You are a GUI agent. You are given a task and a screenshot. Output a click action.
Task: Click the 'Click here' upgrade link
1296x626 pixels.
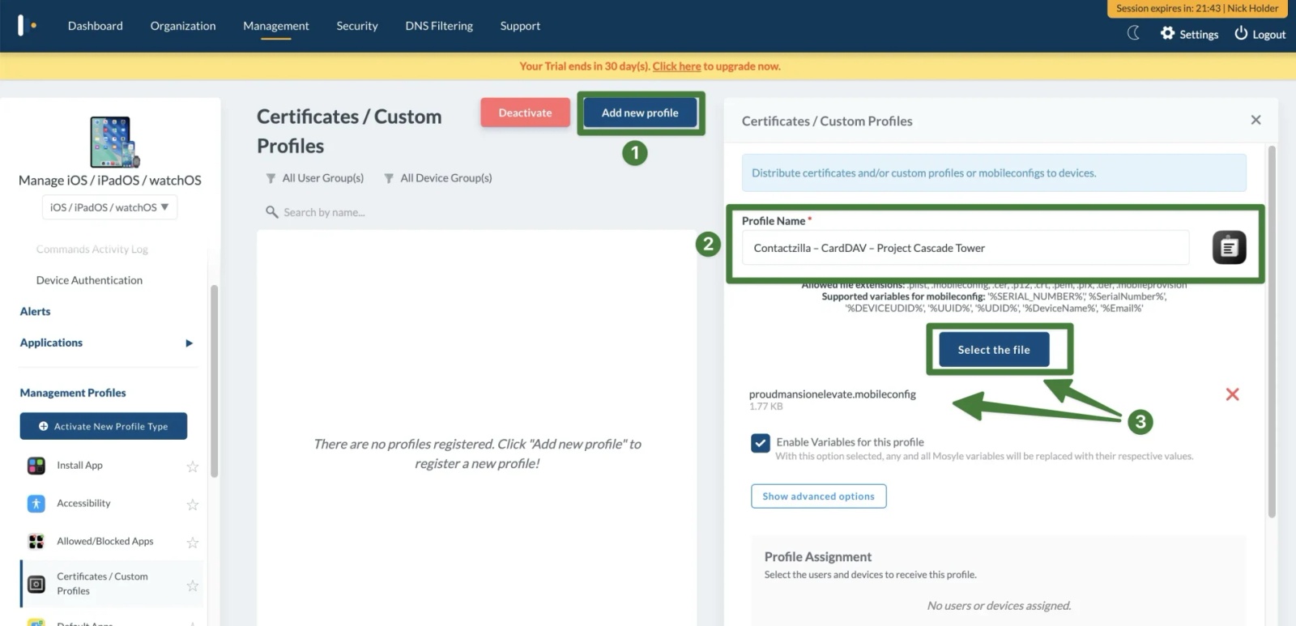[676, 66]
